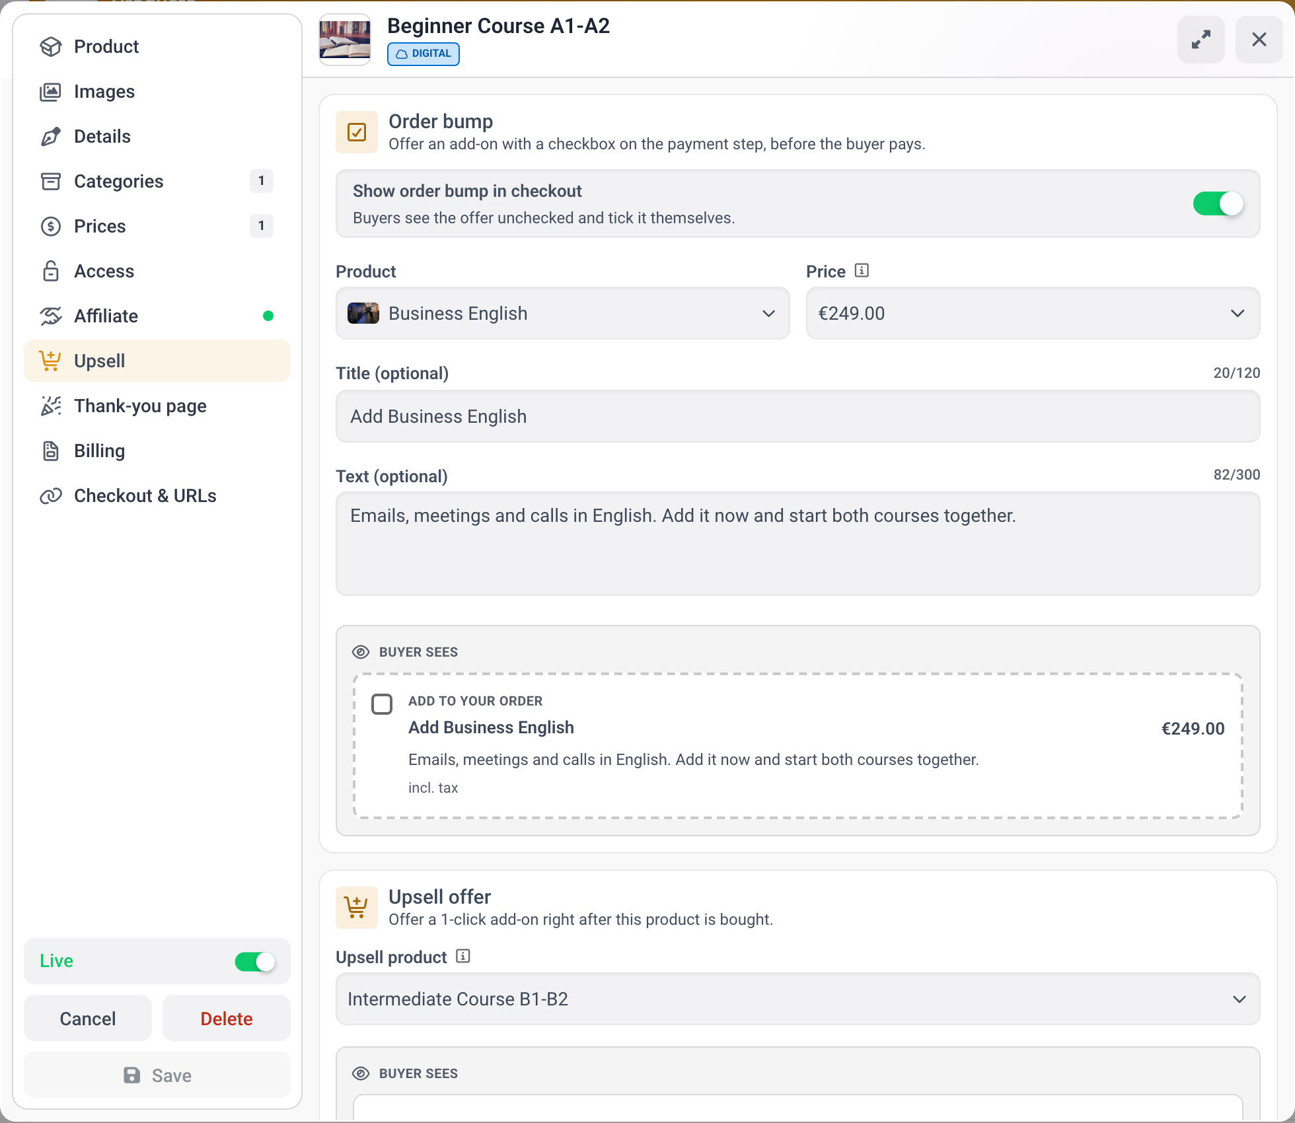Click the info icon next to Price
The width and height of the screenshot is (1295, 1123).
click(x=862, y=270)
